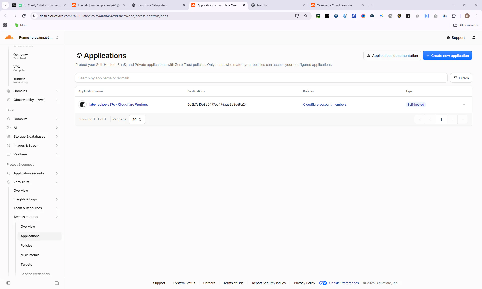482x289 pixels.
Task: Click the site information icon beside the URL
Action: point(35,16)
